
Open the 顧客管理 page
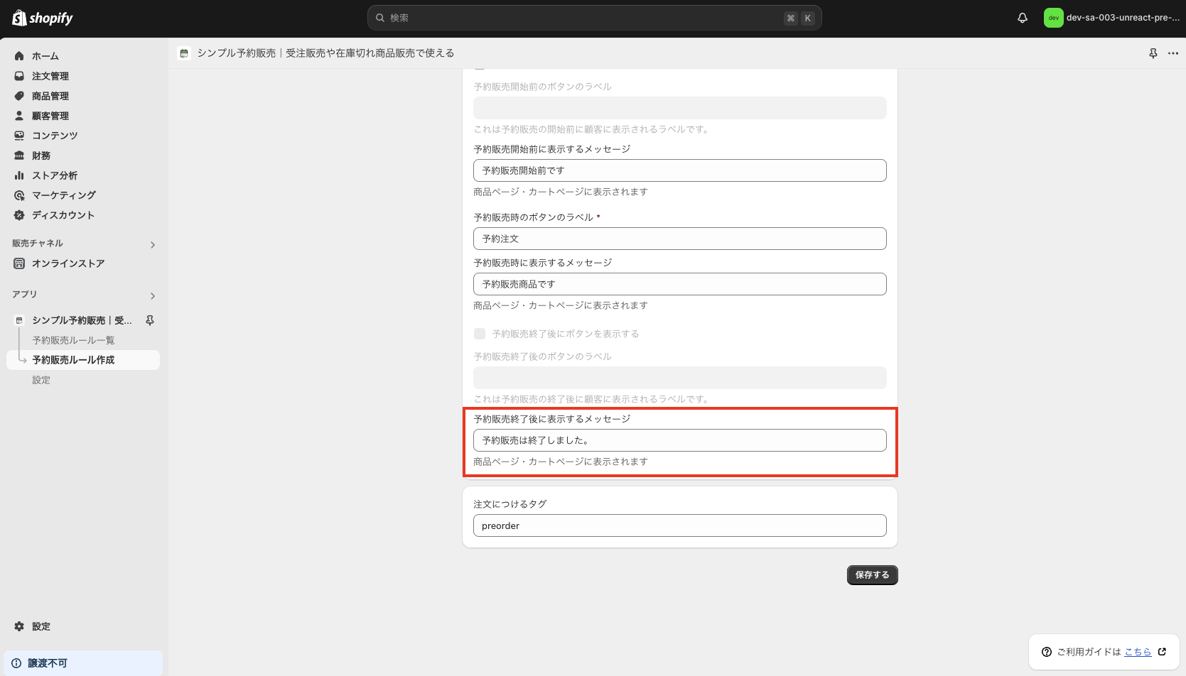[50, 115]
